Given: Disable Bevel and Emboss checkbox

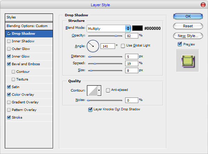Looking at the screenshot, I should 9,64.
